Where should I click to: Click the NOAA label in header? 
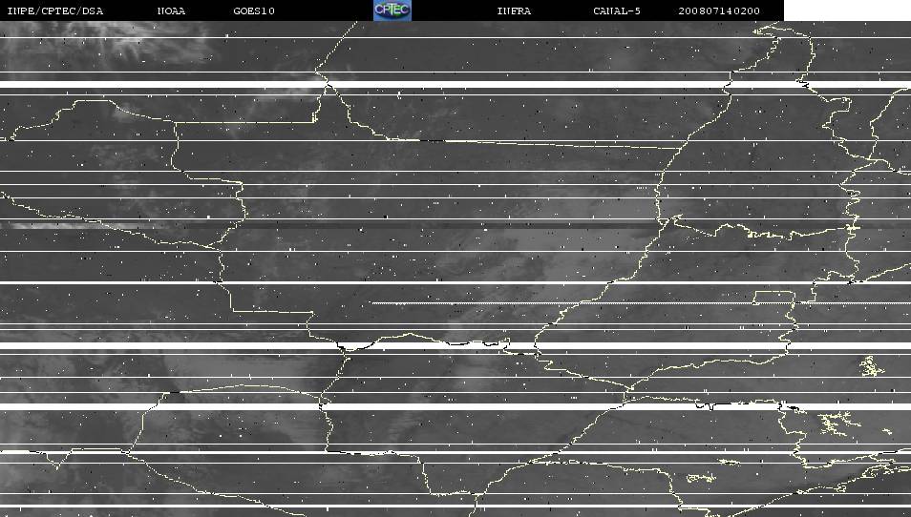click(x=171, y=11)
